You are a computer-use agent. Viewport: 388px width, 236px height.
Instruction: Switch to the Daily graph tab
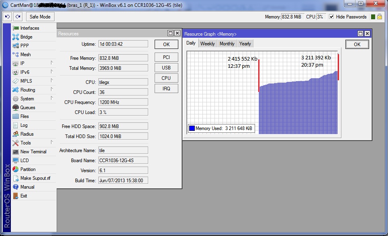[191, 43]
